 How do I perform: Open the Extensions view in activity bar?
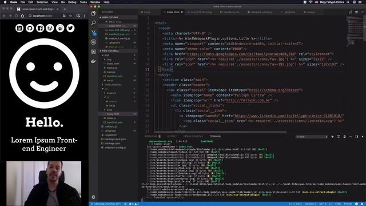pos(93,51)
